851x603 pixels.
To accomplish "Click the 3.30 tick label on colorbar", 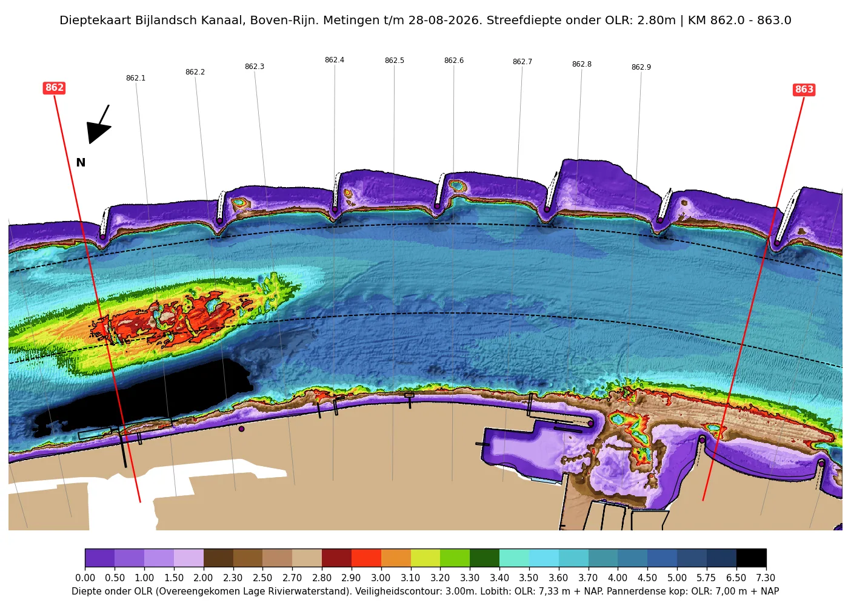I will tap(470, 578).
